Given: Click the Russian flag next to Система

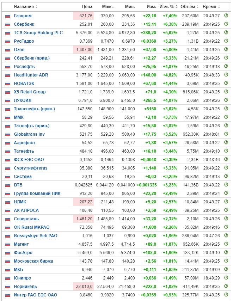Looking at the screenshot, I should coord(8,177).
